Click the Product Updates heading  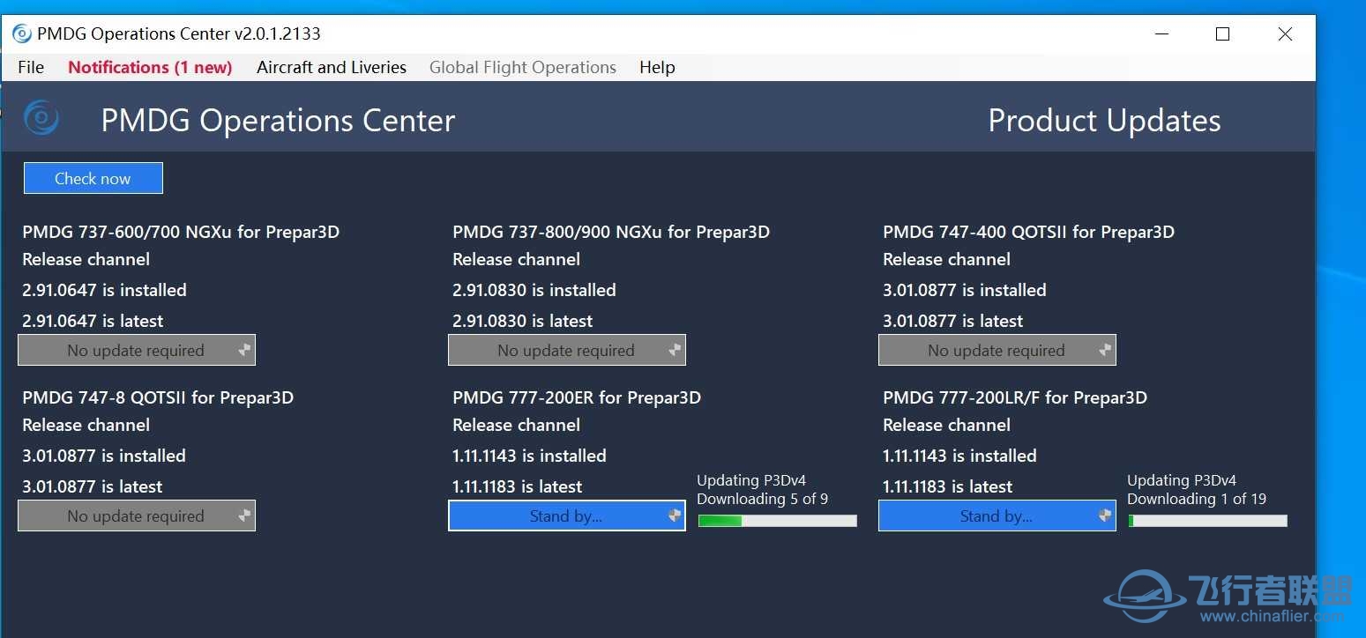1104,120
